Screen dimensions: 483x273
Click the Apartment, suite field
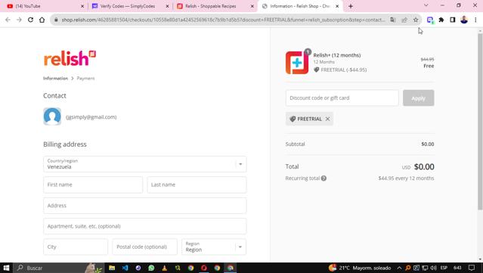145,226
